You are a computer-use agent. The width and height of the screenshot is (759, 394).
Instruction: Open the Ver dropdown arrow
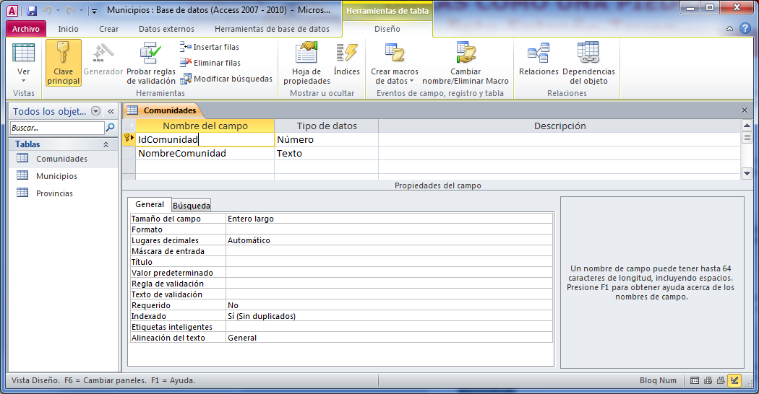coord(23,81)
